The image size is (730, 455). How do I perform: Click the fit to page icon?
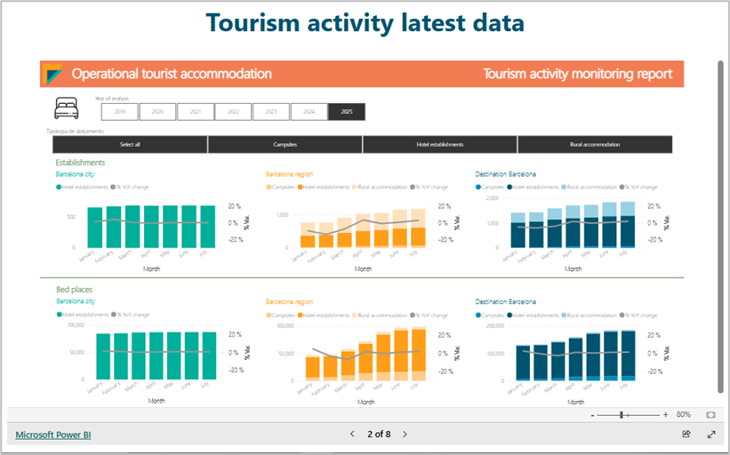tap(710, 415)
